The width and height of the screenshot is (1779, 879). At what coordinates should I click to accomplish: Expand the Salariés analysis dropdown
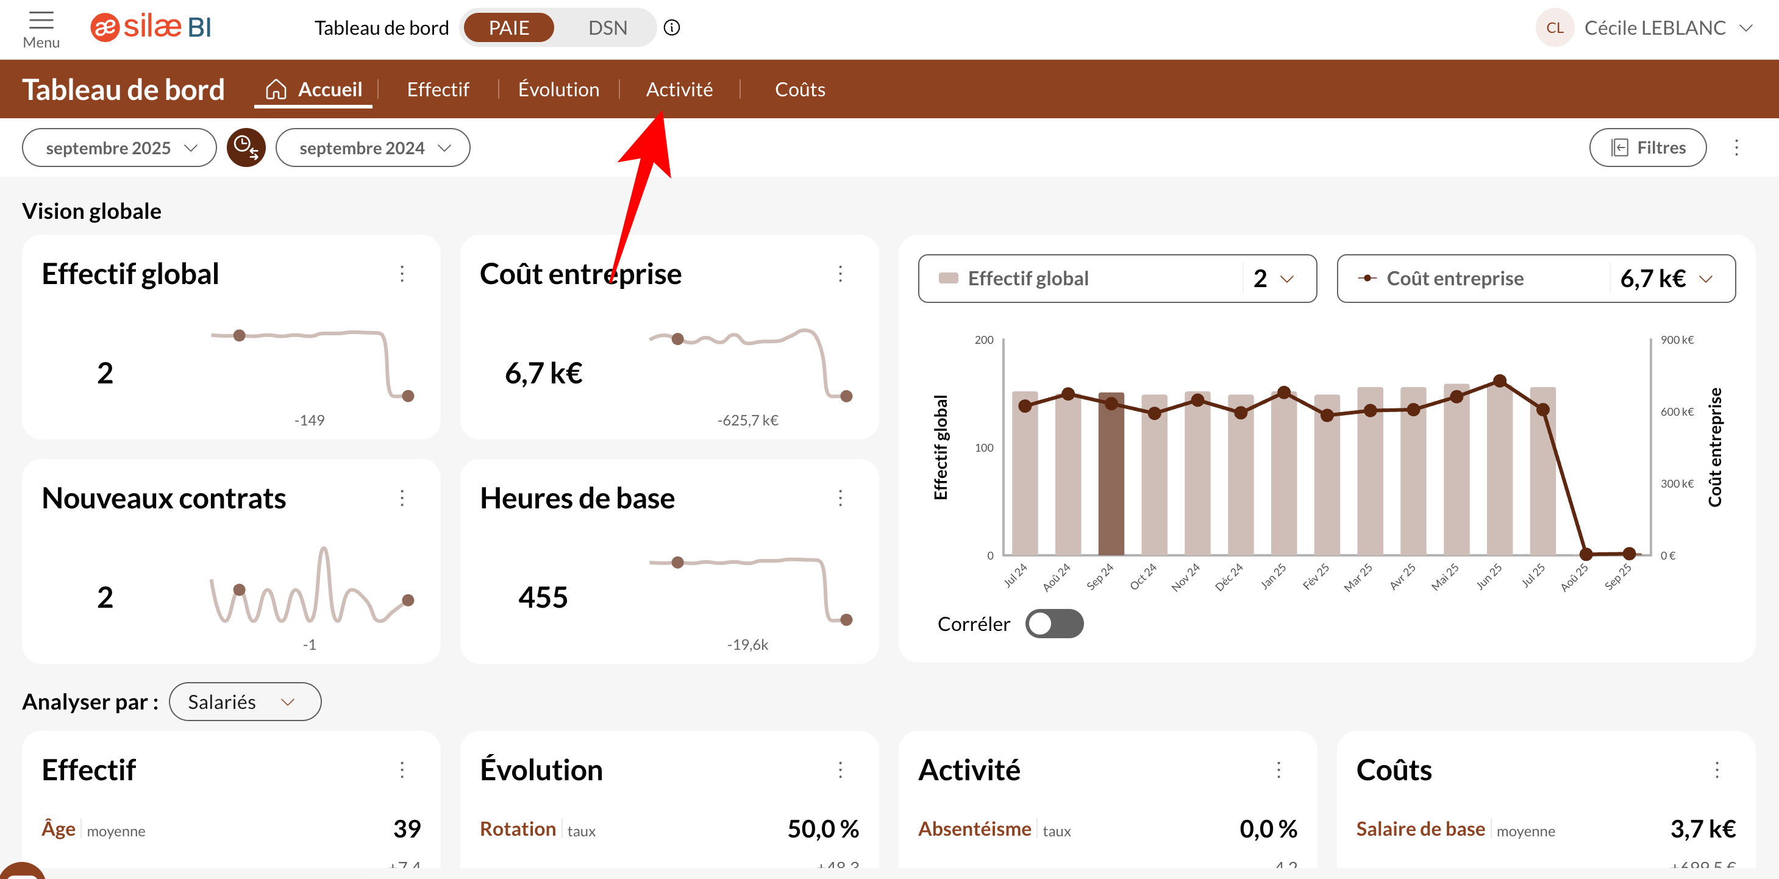(x=244, y=702)
